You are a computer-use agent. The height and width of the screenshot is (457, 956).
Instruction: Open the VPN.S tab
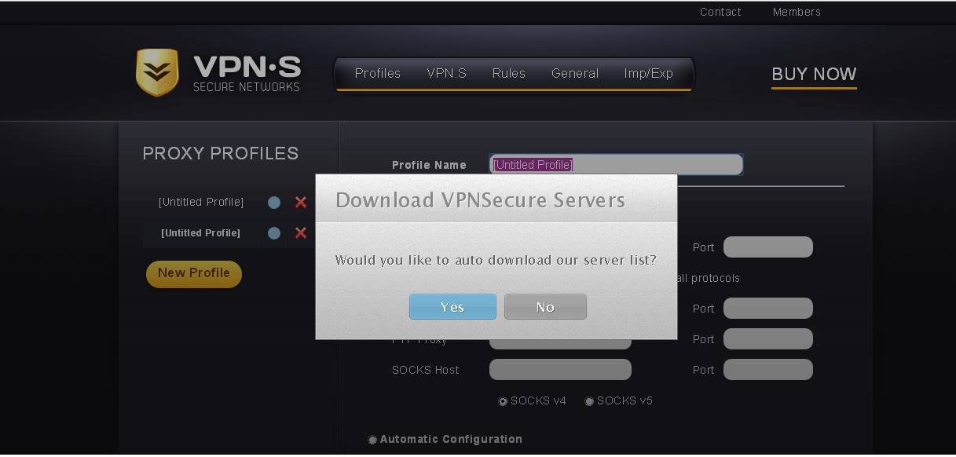[447, 73]
